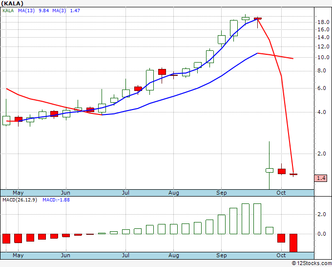This screenshot has width=332, height=267.
Task: Click Aug on the price chart axis
Action: tap(174, 193)
